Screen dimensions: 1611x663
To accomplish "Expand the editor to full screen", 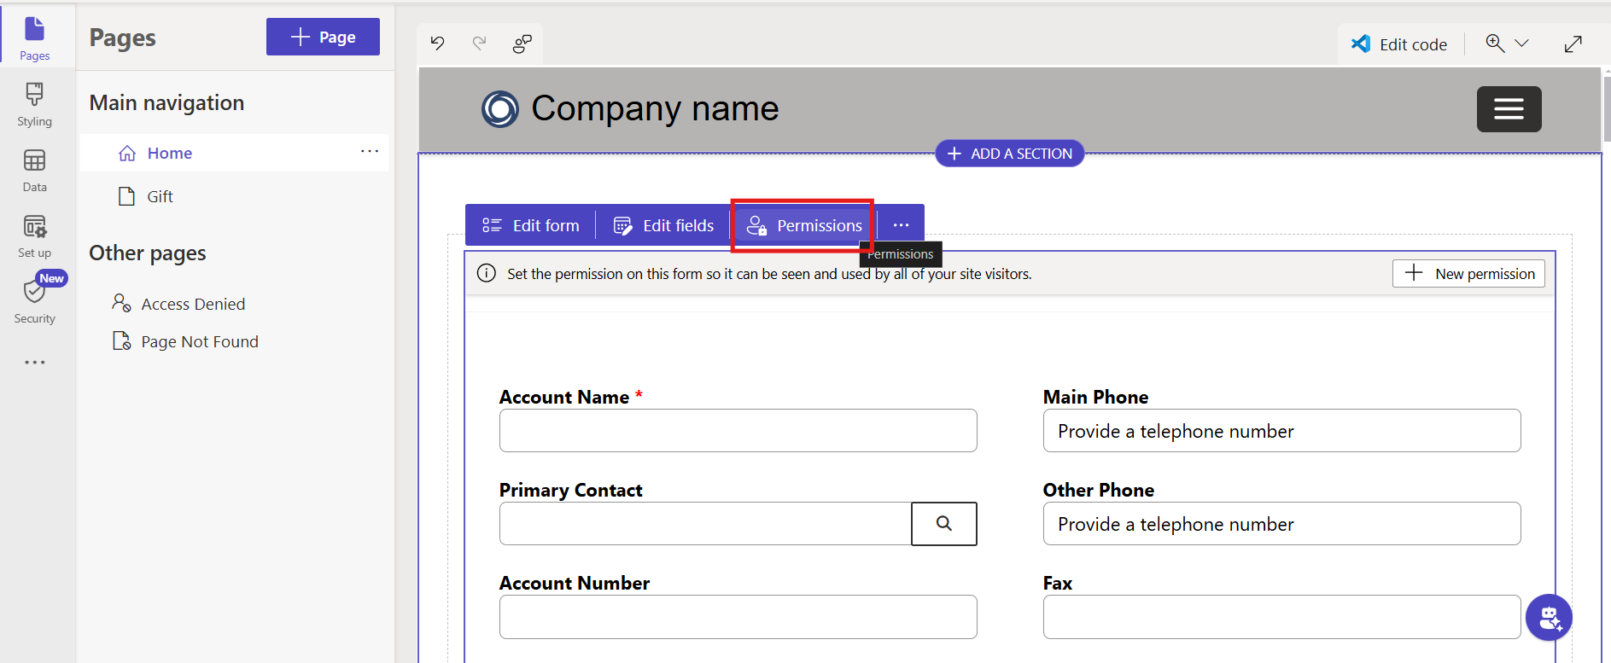I will (1573, 44).
